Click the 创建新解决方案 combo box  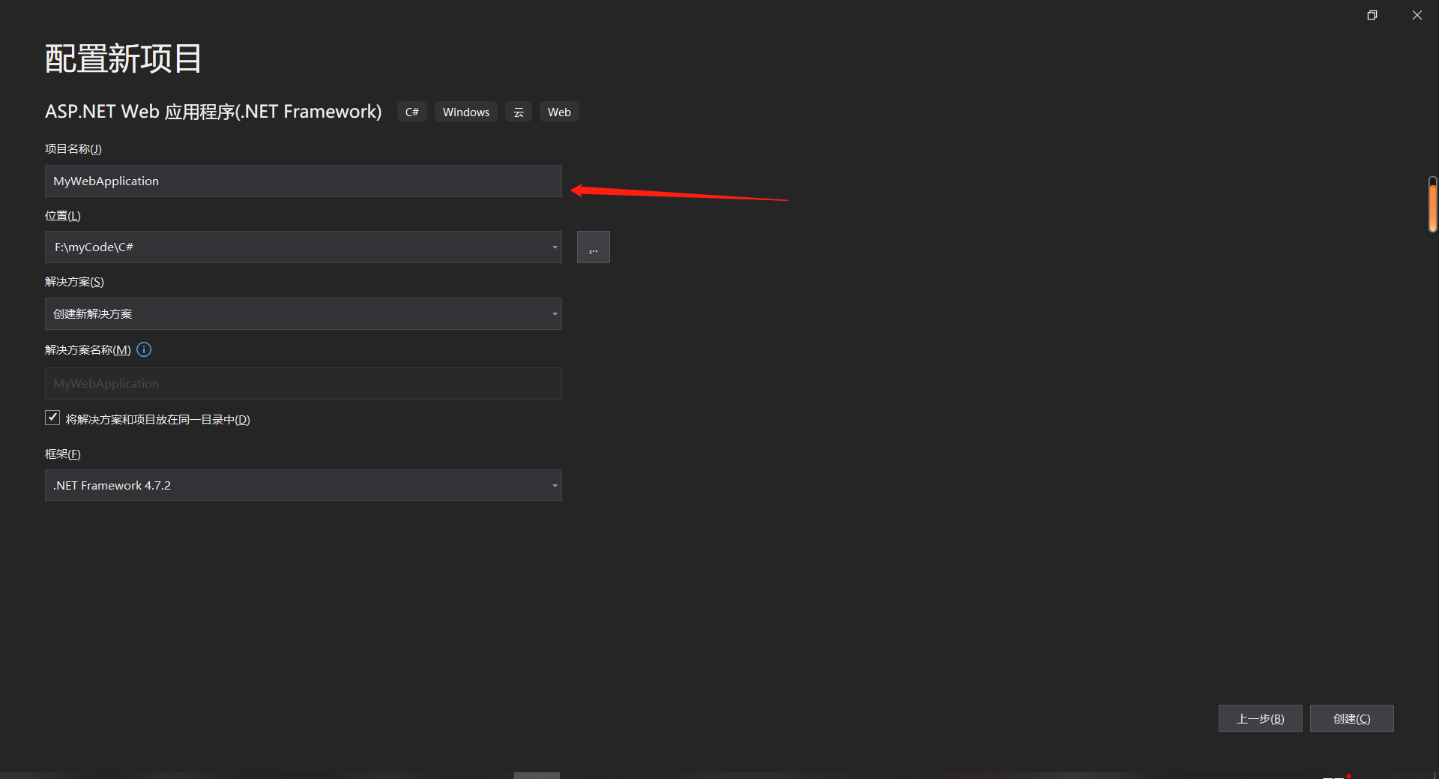(303, 313)
